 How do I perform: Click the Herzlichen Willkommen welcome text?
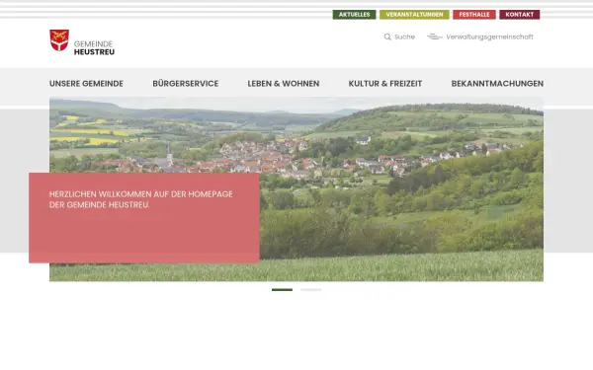click(140, 199)
